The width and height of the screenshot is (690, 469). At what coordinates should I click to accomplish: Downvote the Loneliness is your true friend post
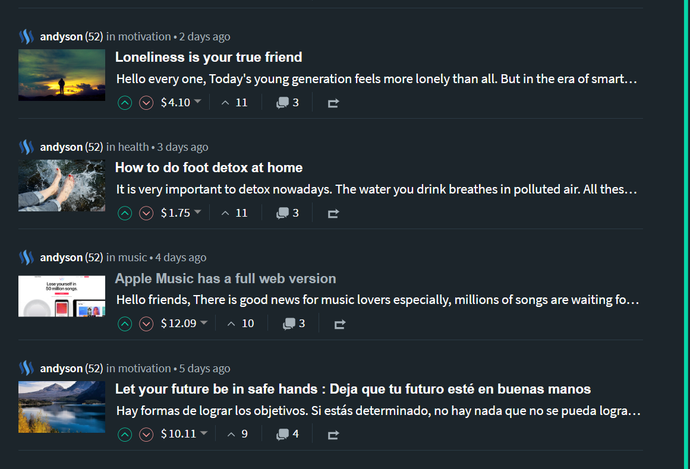(146, 103)
